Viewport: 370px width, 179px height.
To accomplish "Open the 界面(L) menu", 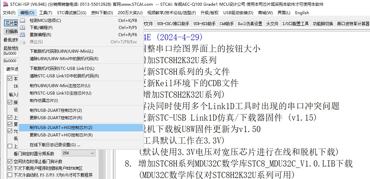I will click(x=284, y=13).
